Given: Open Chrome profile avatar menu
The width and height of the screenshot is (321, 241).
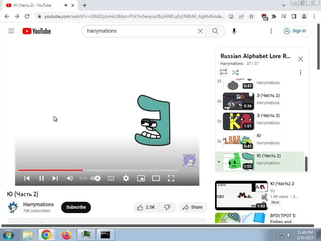Looking at the screenshot, I should pos(304,16).
